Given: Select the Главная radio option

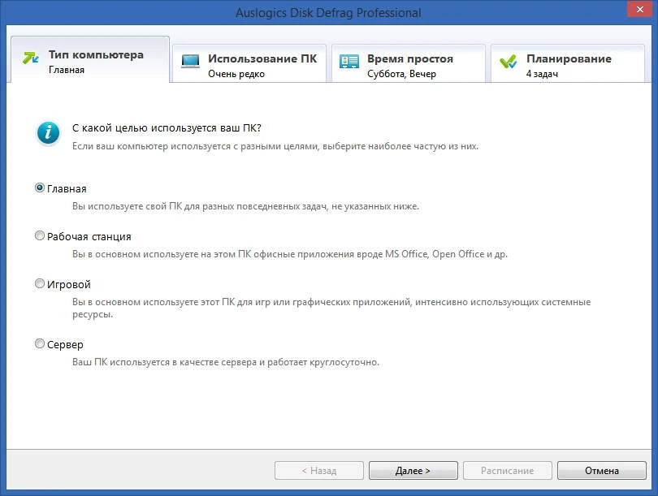Looking at the screenshot, I should [40, 188].
